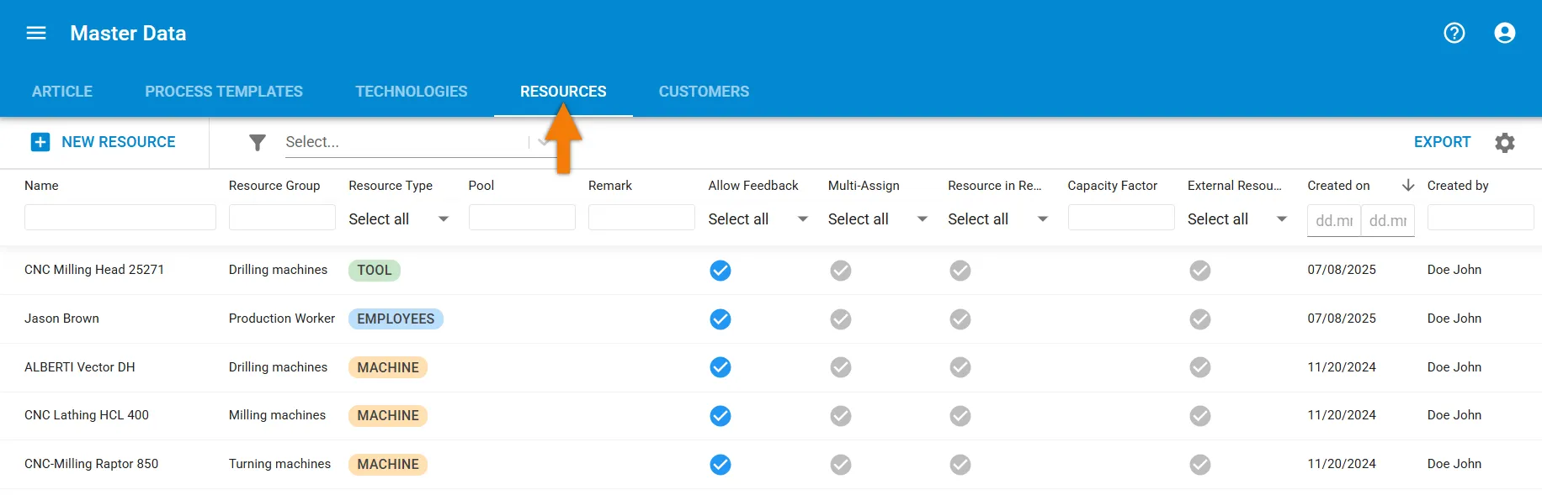Screen dimensions: 1542x495
Task: Open the Resource in Re... filter dropdown
Action: pyautogui.click(x=1000, y=219)
